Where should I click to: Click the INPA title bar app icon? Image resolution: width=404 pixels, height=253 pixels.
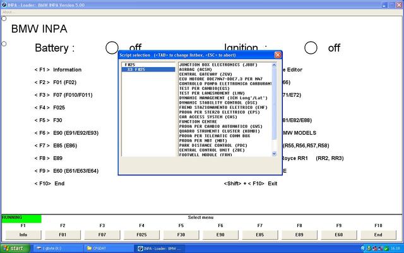(x=4, y=4)
